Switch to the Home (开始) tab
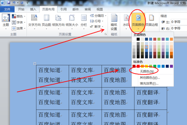This screenshot has height=125, width=187. point(21,9)
